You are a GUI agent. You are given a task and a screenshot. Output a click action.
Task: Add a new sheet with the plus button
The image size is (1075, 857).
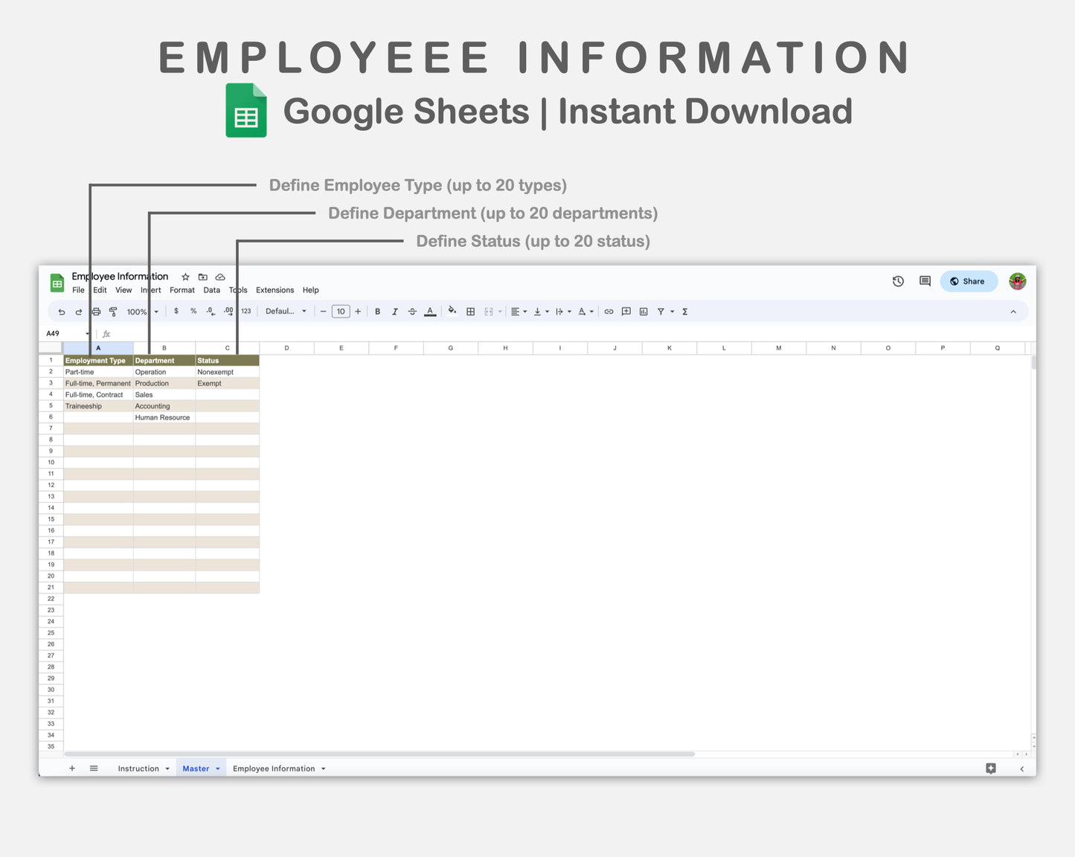point(71,768)
